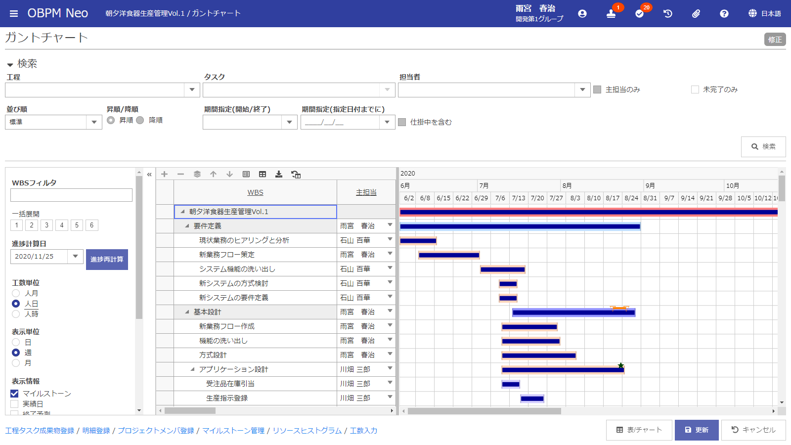Screen dimensions: 791x445
Task: Open 主担当 dropdown for 新業務フロー策定 row
Action: coord(390,254)
